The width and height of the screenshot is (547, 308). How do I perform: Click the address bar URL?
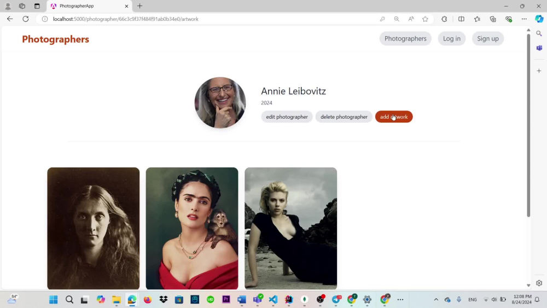click(126, 19)
